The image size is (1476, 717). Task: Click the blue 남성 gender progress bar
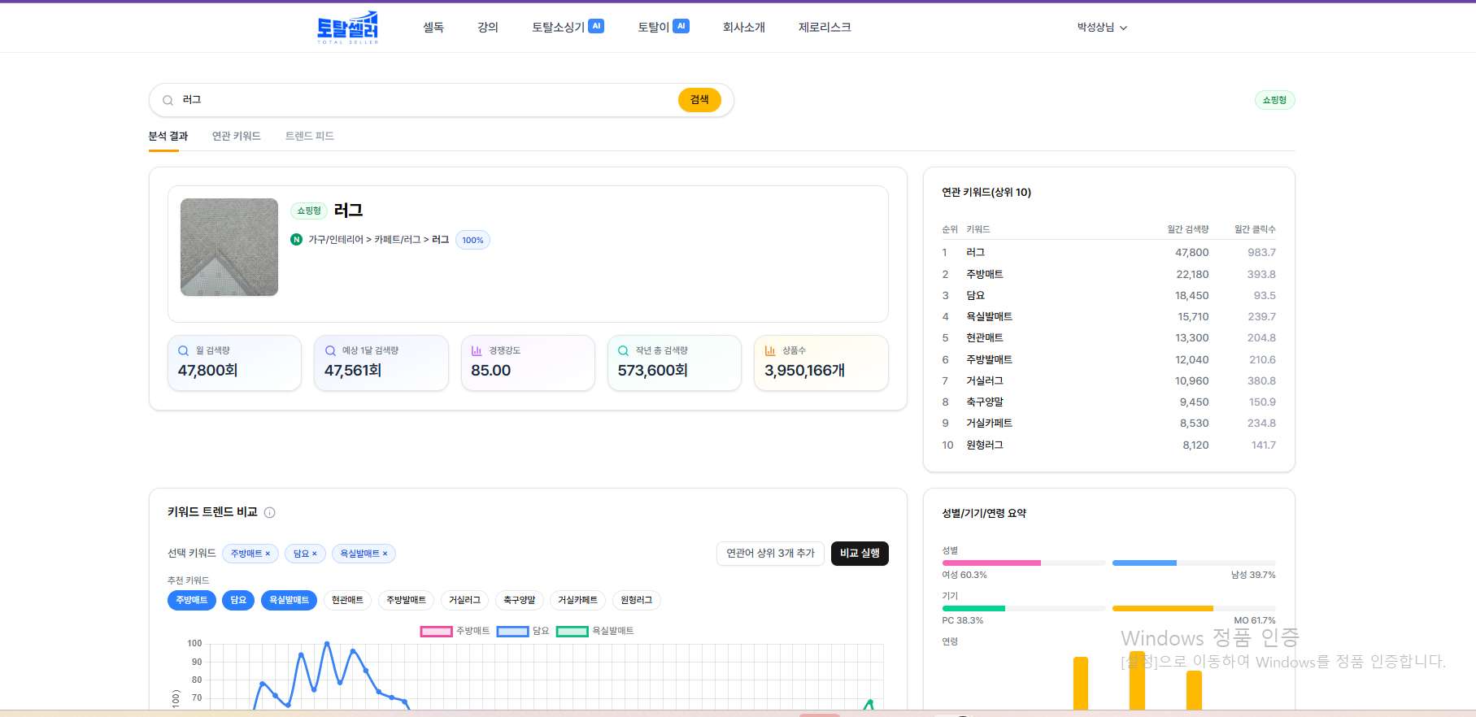click(1144, 563)
